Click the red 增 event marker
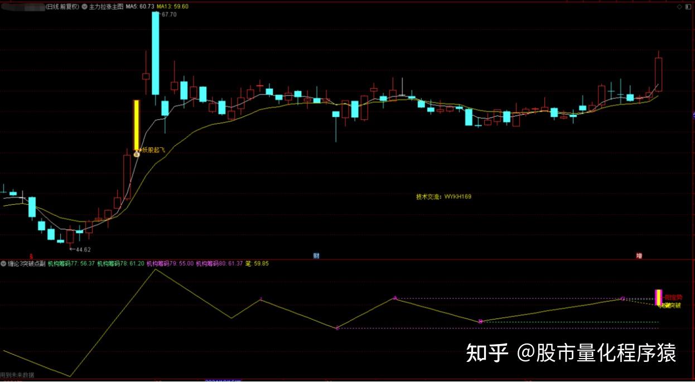This screenshot has width=695, height=382. 639,256
